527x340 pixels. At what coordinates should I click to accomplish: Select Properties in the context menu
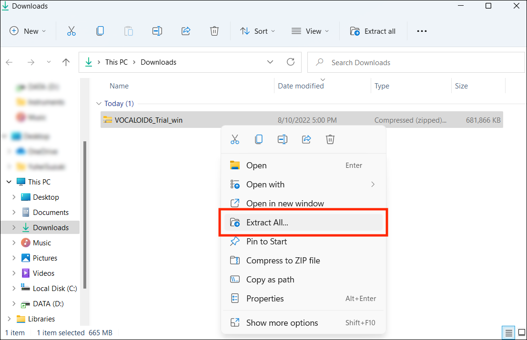pos(265,299)
